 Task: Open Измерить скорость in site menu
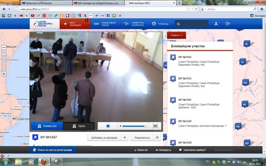(134, 24)
